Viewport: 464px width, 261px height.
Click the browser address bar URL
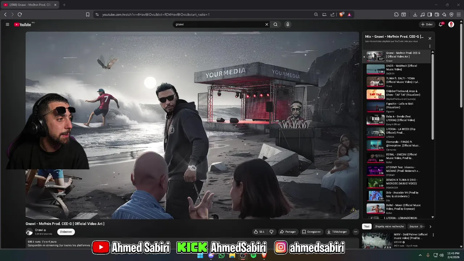point(156,14)
